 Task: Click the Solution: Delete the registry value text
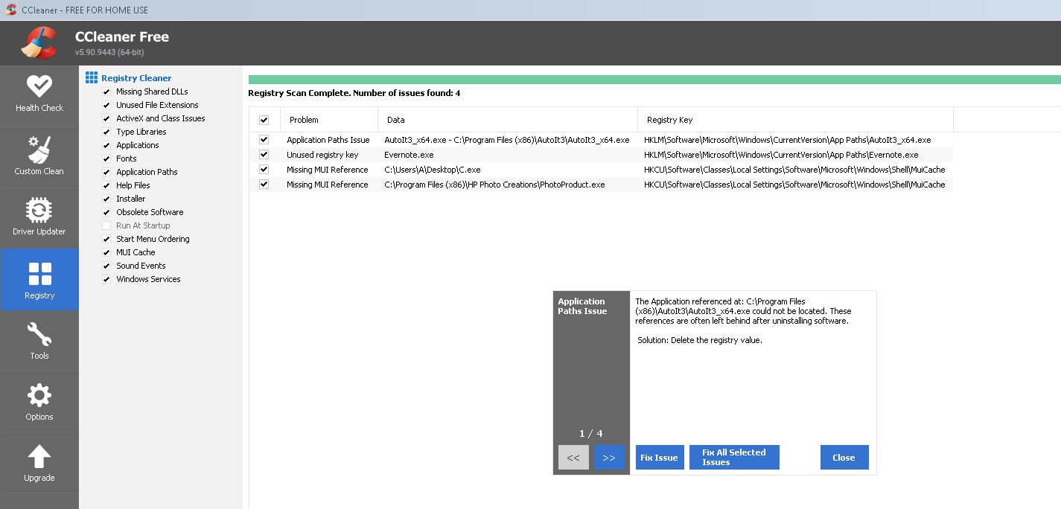point(700,340)
